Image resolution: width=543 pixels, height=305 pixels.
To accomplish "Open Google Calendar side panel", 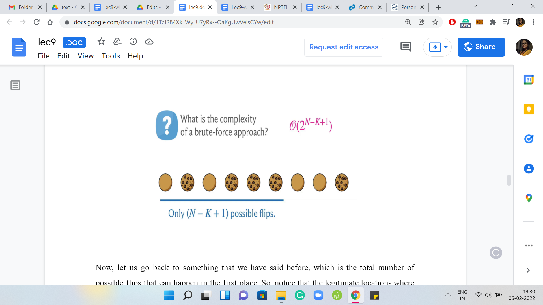I will 529,80.
